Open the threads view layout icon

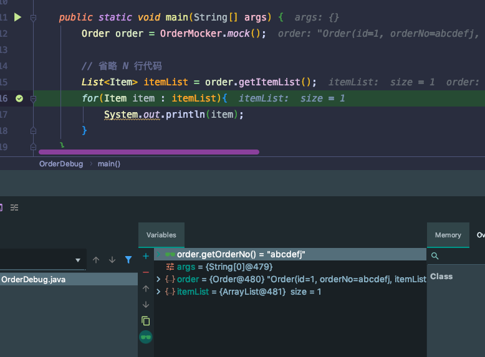(x=14, y=207)
